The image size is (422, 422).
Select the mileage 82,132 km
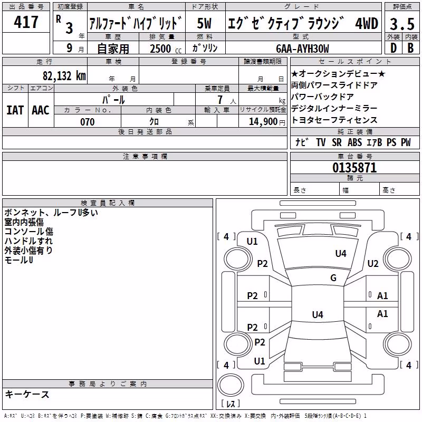point(64,76)
